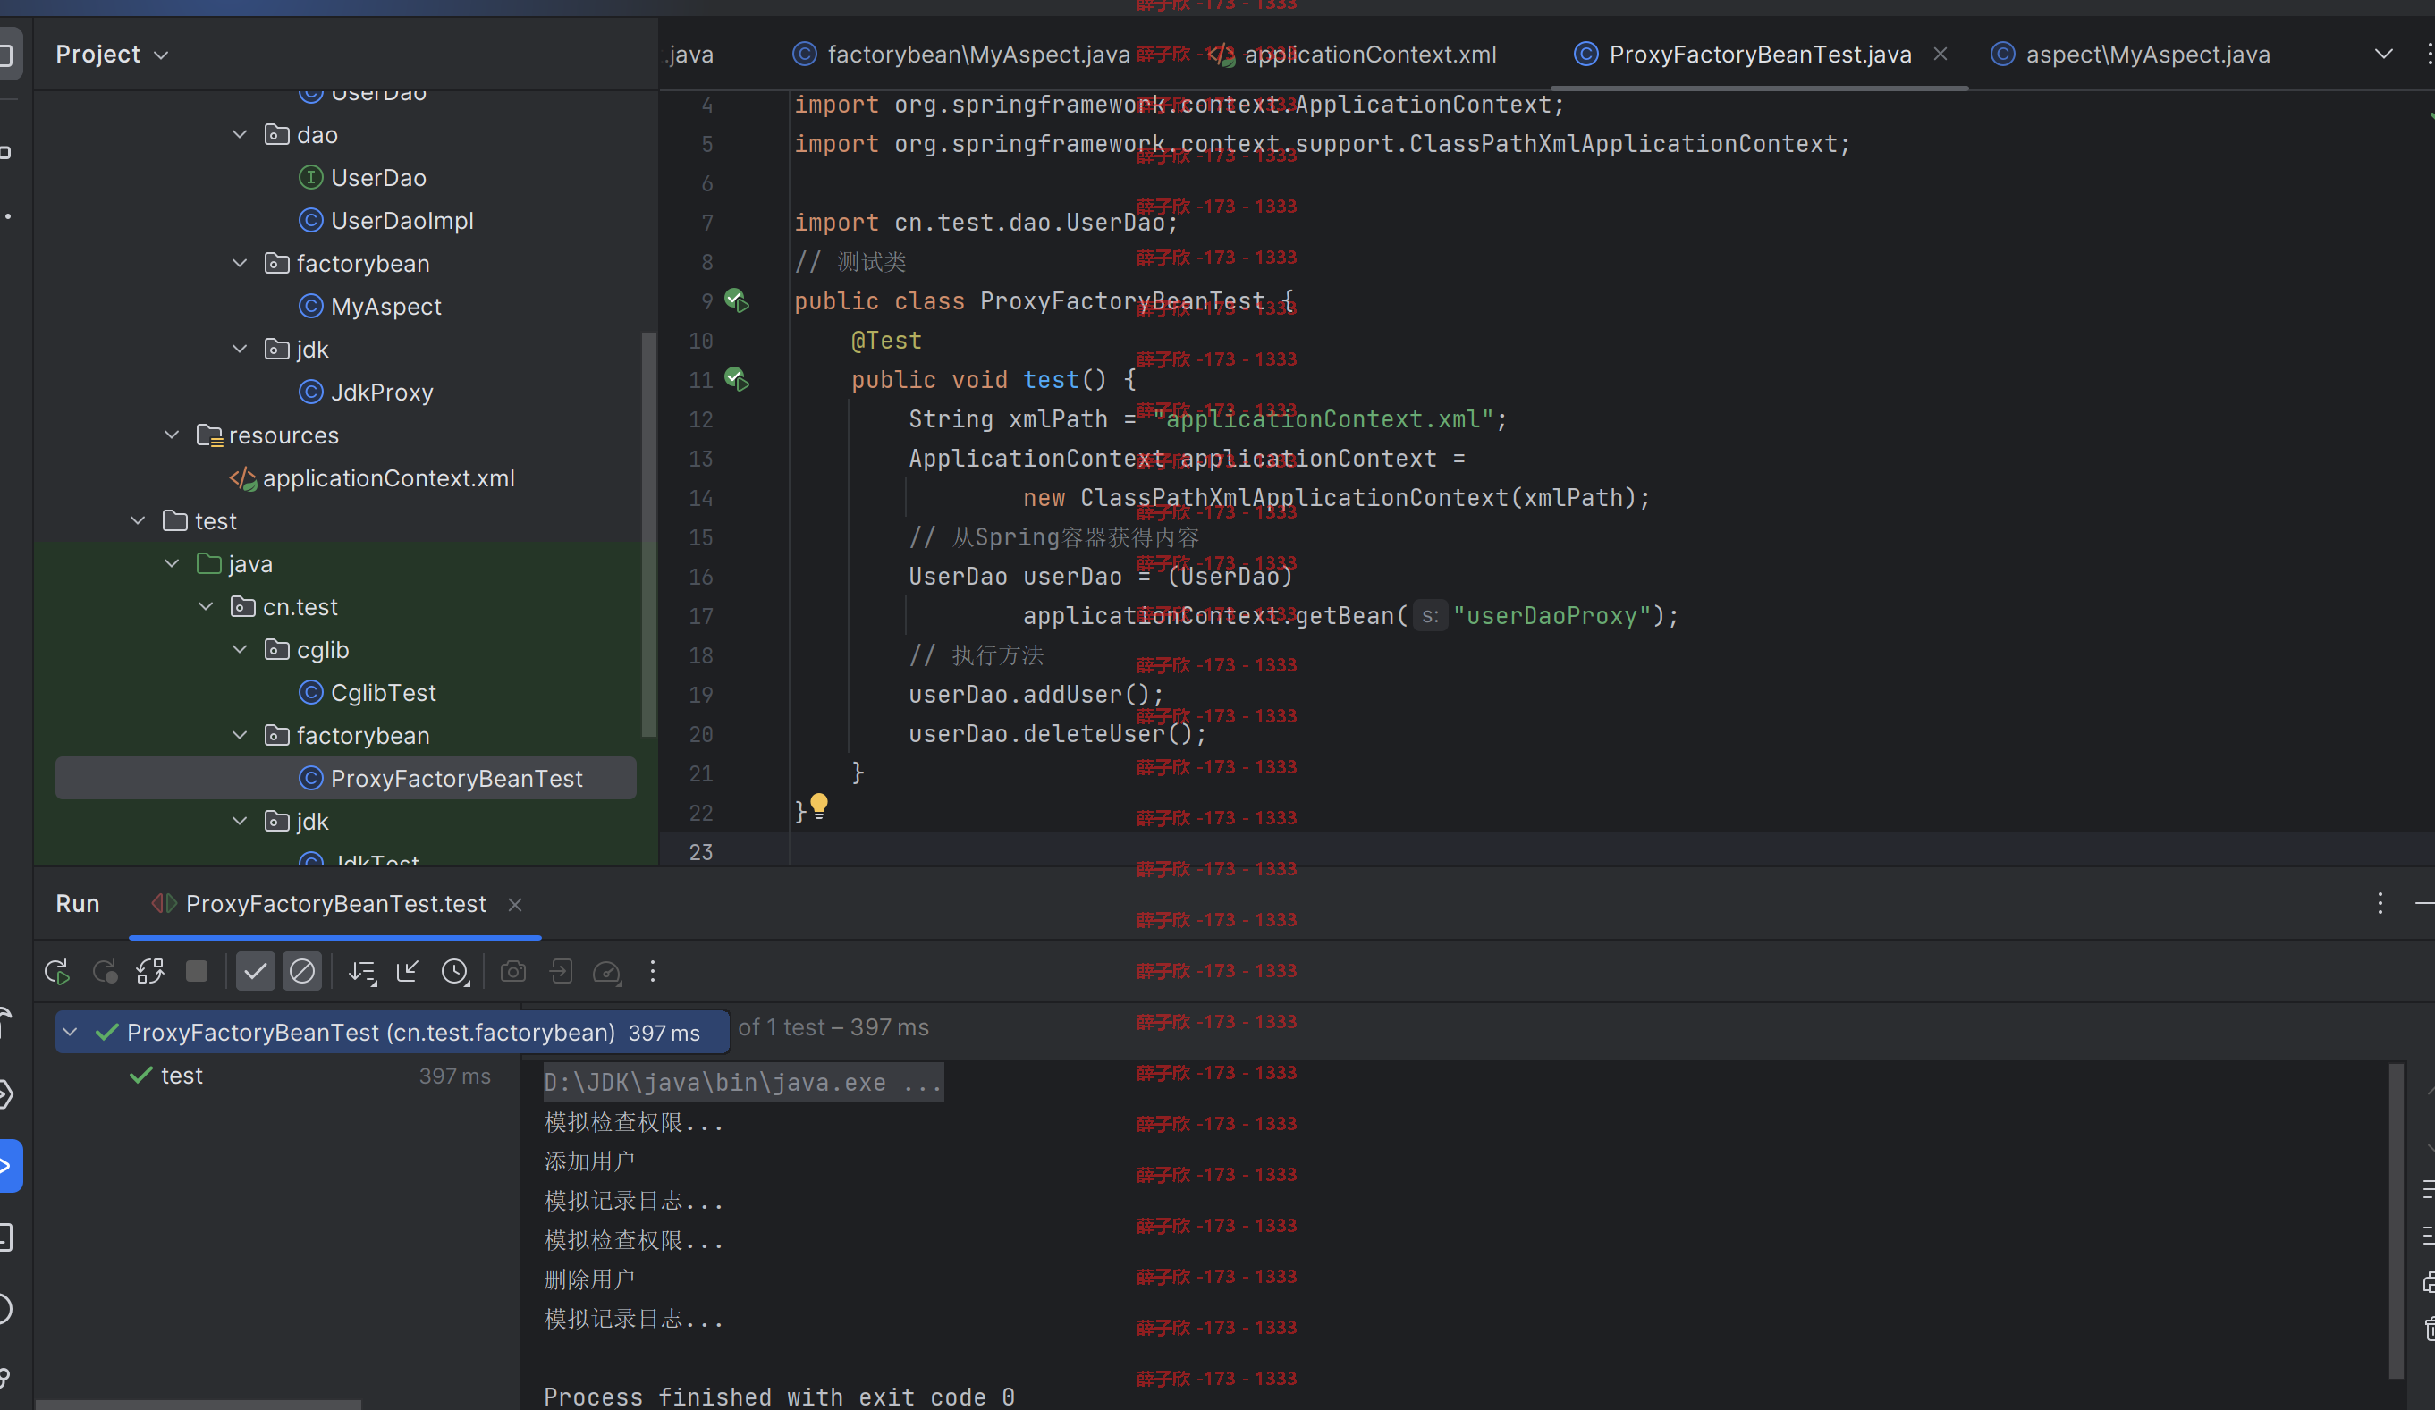Click the test tree horizontal scrollbar
The width and height of the screenshot is (2435, 1410).
(199, 1405)
